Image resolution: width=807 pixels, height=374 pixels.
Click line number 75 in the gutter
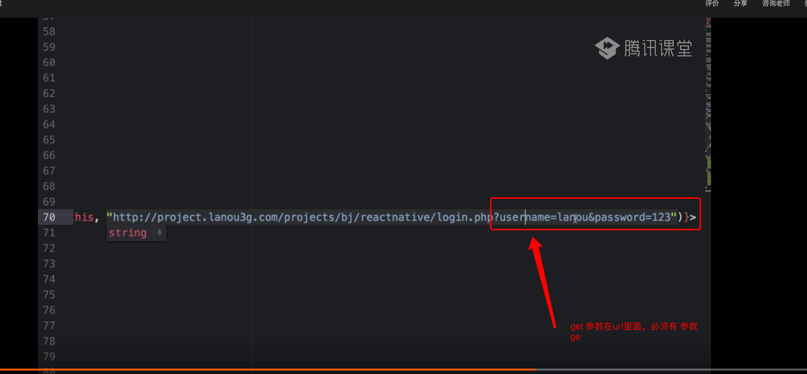coord(49,294)
